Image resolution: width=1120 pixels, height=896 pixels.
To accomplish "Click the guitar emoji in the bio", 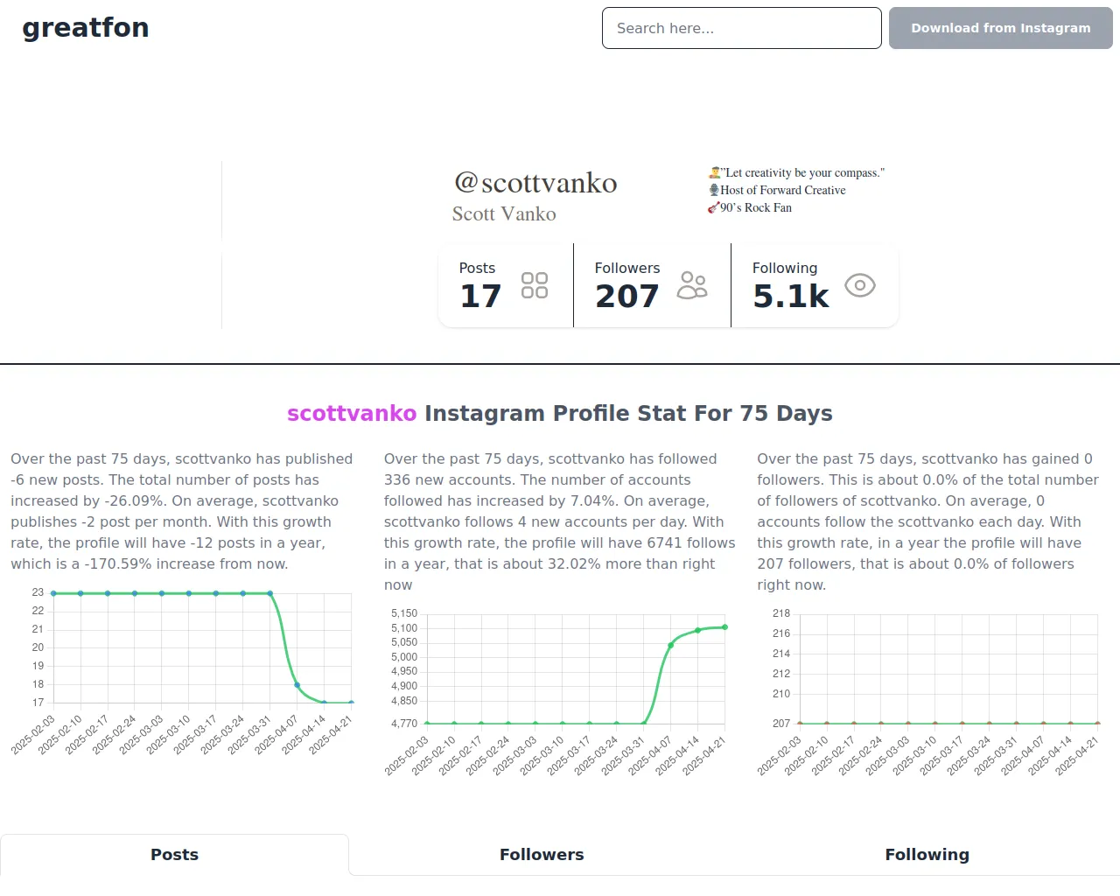I will [x=714, y=207].
